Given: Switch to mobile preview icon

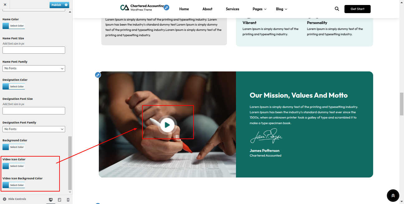Looking at the screenshot, I should click(x=68, y=200).
